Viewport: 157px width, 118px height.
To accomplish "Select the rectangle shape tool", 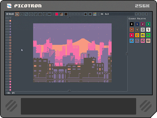I will (22, 14).
